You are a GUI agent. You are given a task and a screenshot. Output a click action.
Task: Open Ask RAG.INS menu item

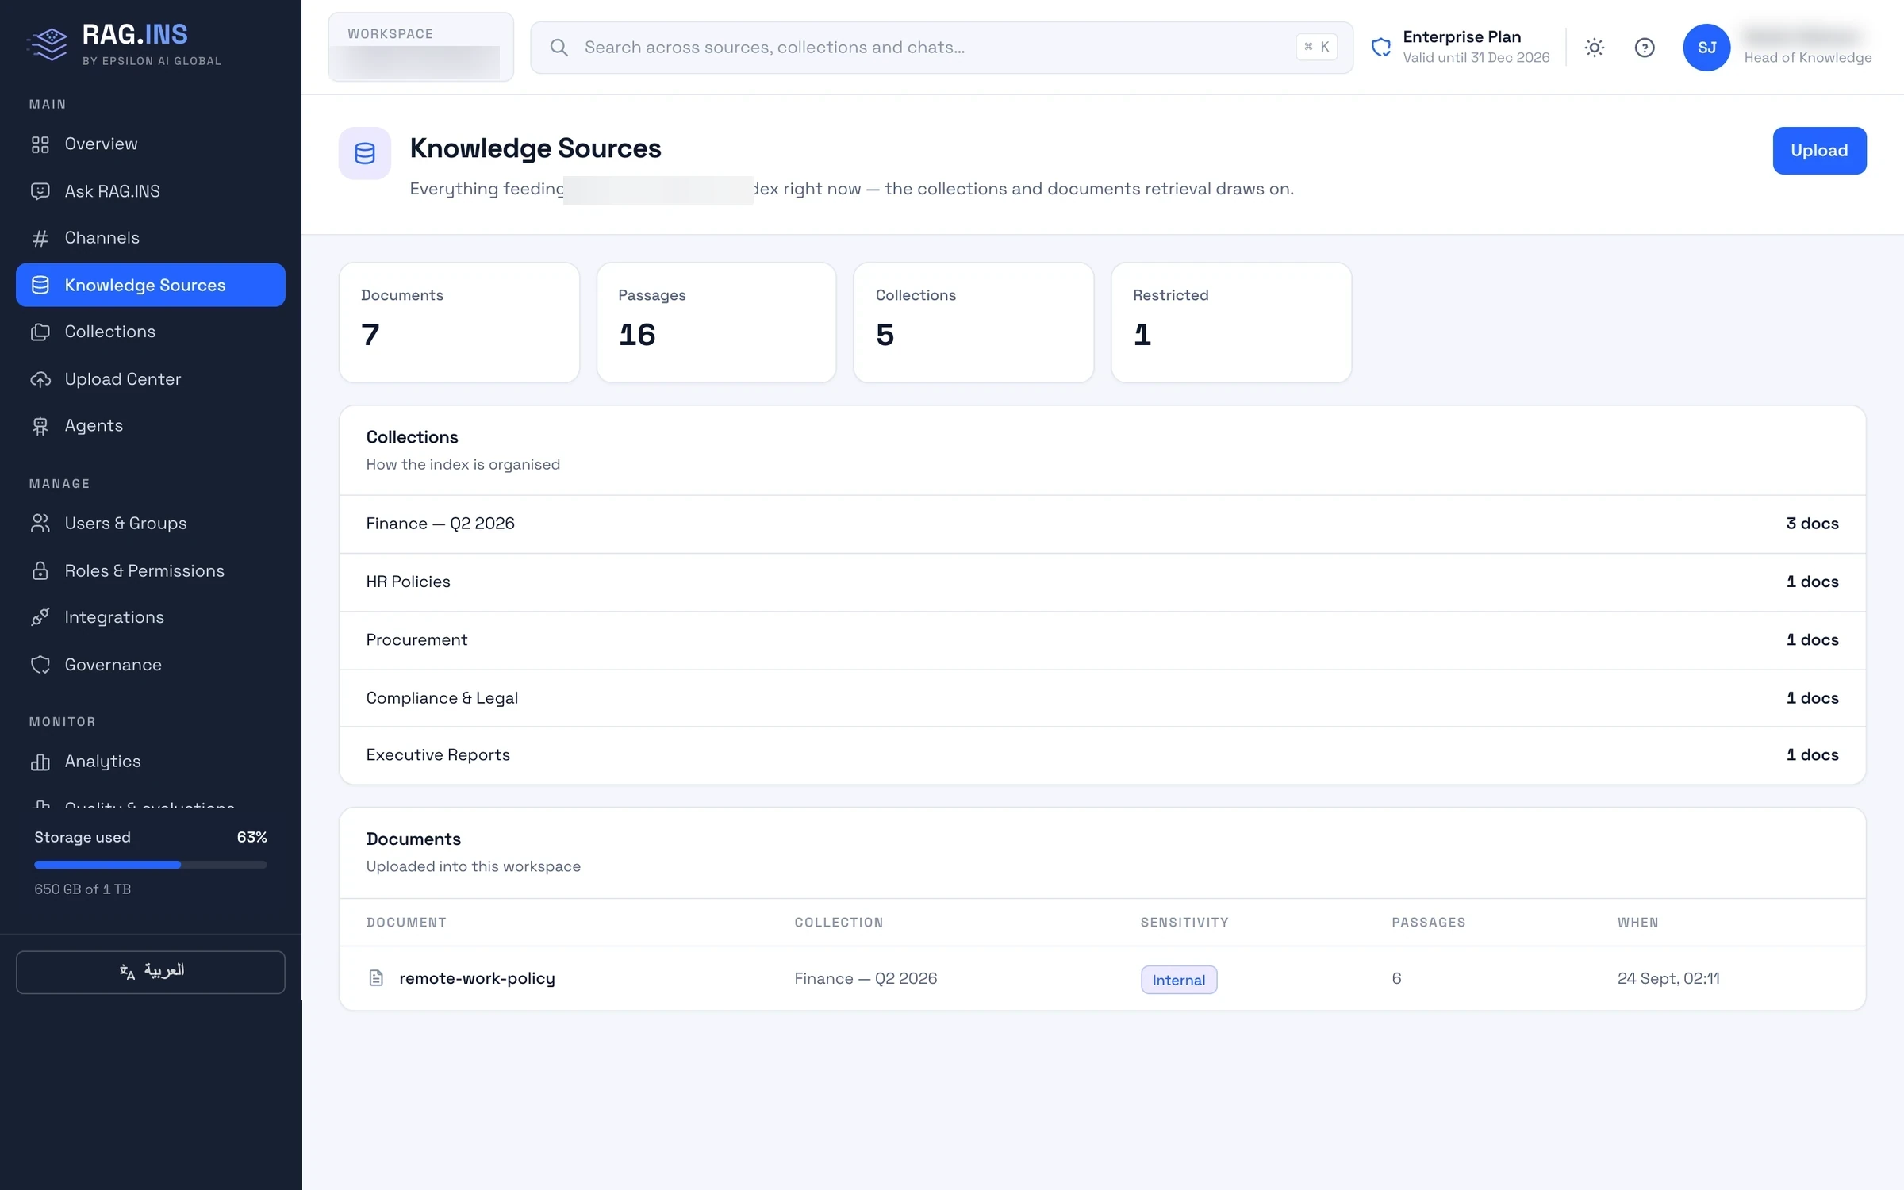(151, 191)
